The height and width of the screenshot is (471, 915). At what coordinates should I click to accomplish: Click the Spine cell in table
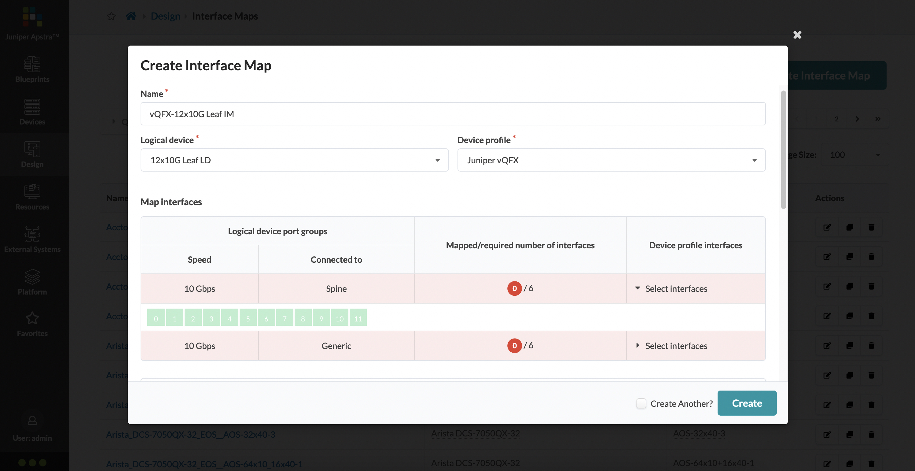pyautogui.click(x=336, y=288)
